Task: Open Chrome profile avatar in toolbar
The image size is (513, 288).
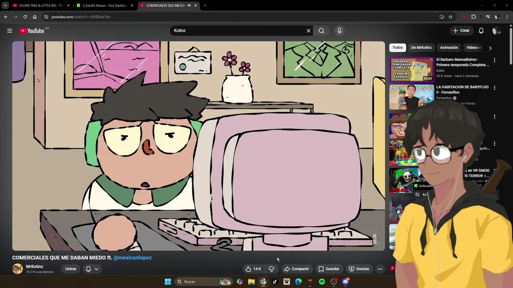Action: pyautogui.click(x=497, y=17)
